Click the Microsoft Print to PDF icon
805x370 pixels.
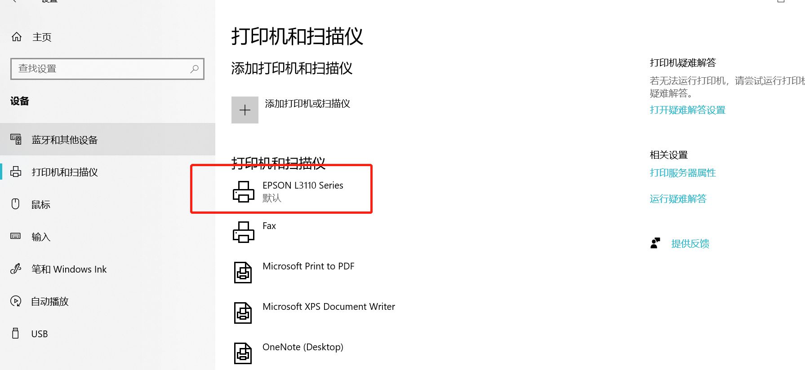243,273
